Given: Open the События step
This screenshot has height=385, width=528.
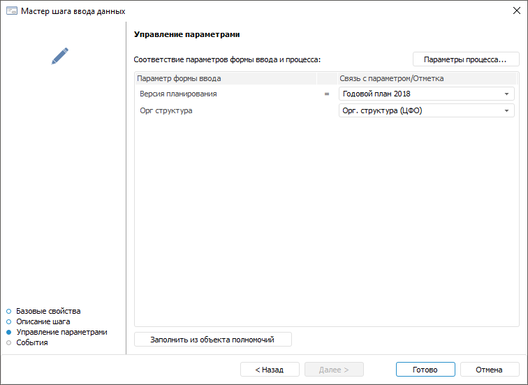Looking at the screenshot, I should point(31,342).
